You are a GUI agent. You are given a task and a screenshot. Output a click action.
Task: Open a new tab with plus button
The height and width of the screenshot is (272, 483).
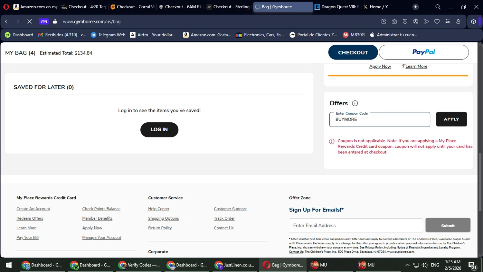(416, 7)
